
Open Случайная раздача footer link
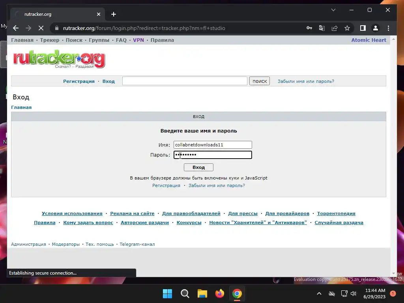(x=339, y=223)
